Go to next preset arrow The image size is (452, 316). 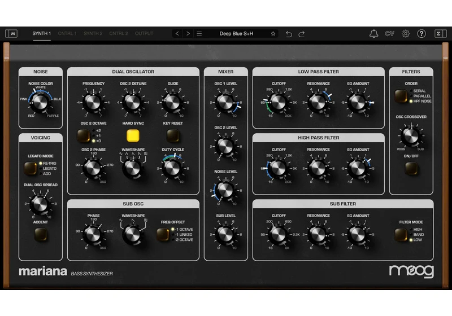[x=188, y=34]
